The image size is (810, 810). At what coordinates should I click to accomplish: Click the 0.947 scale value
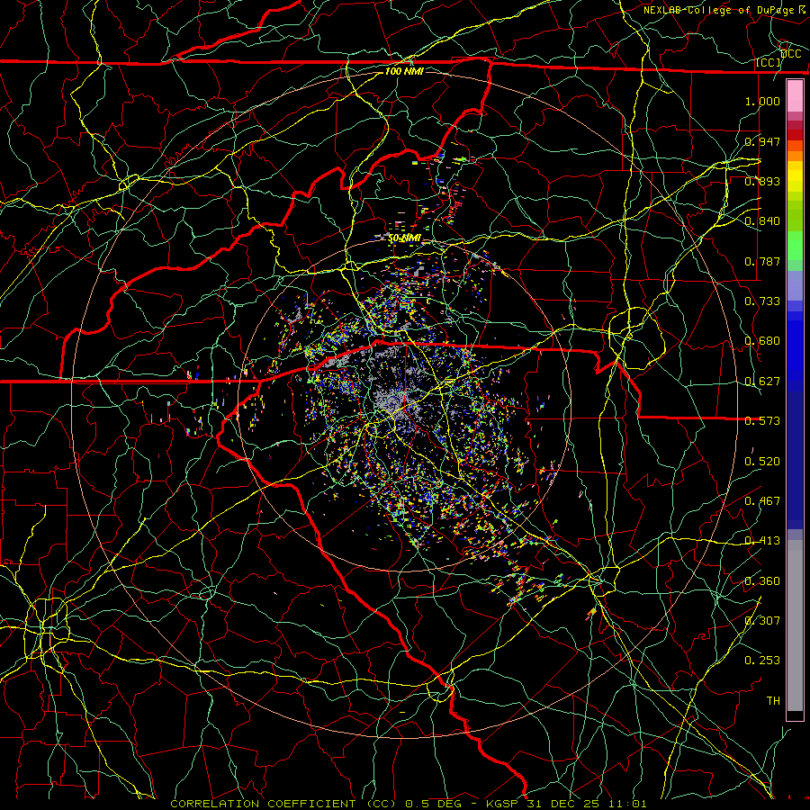click(762, 141)
